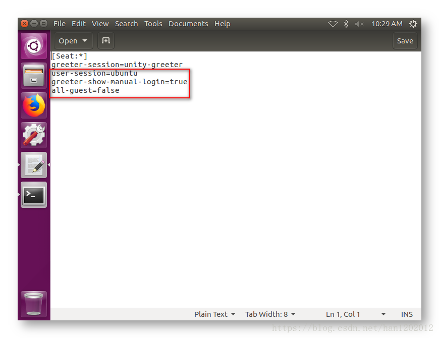This screenshot has width=439, height=338.
Task: Open the Bluetooth indicator menu
Action: point(346,24)
